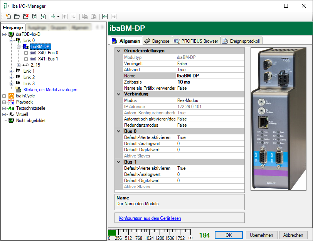This screenshot has height=241, width=313.
Task: Switch to the Diagnose tab
Action: pyautogui.click(x=157, y=41)
